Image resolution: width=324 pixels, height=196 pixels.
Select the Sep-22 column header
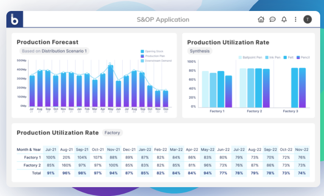[270, 150]
